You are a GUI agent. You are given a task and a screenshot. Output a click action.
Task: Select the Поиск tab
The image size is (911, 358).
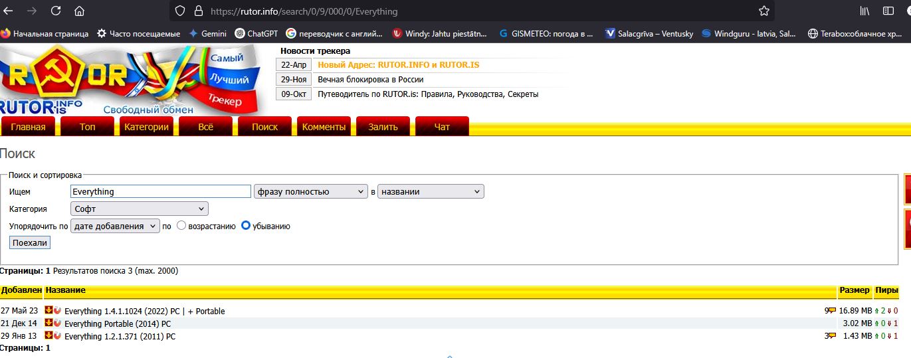264,127
